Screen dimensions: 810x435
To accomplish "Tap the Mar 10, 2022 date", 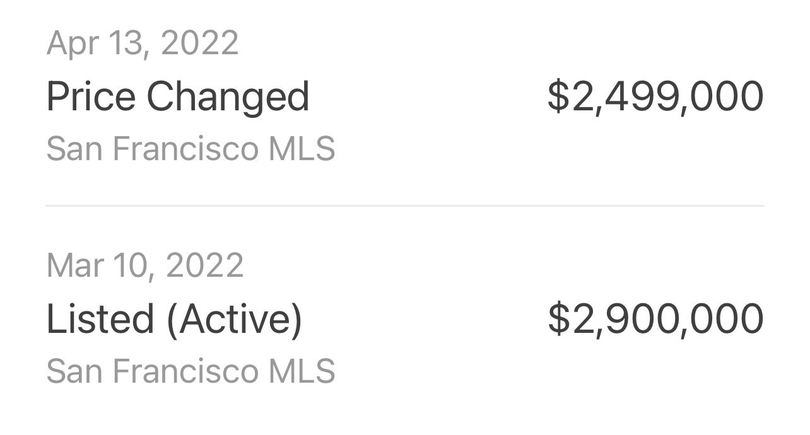I will click(145, 265).
